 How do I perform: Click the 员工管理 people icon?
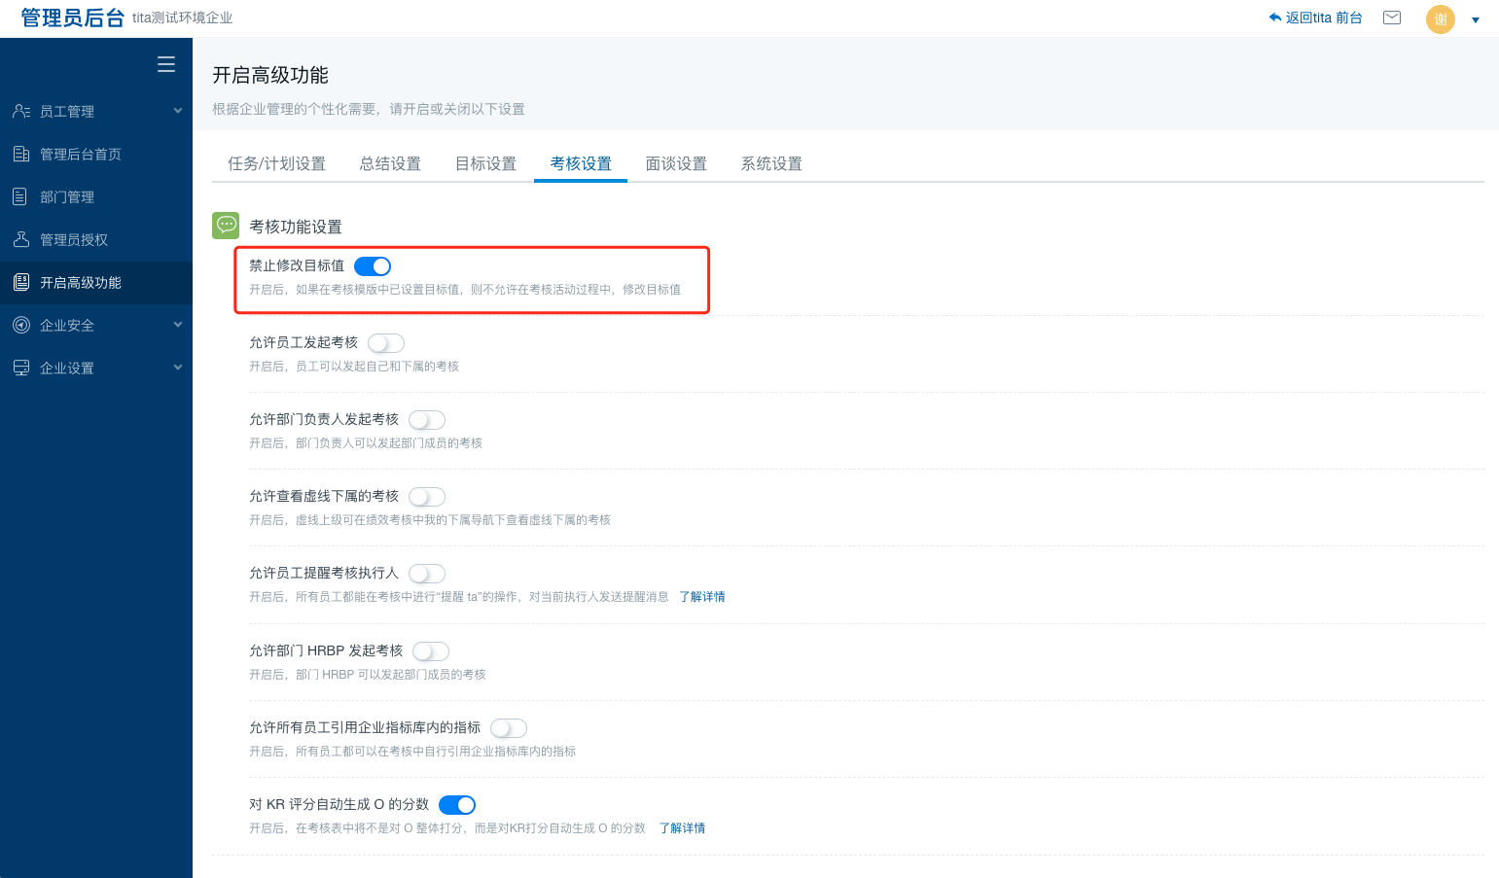21,111
